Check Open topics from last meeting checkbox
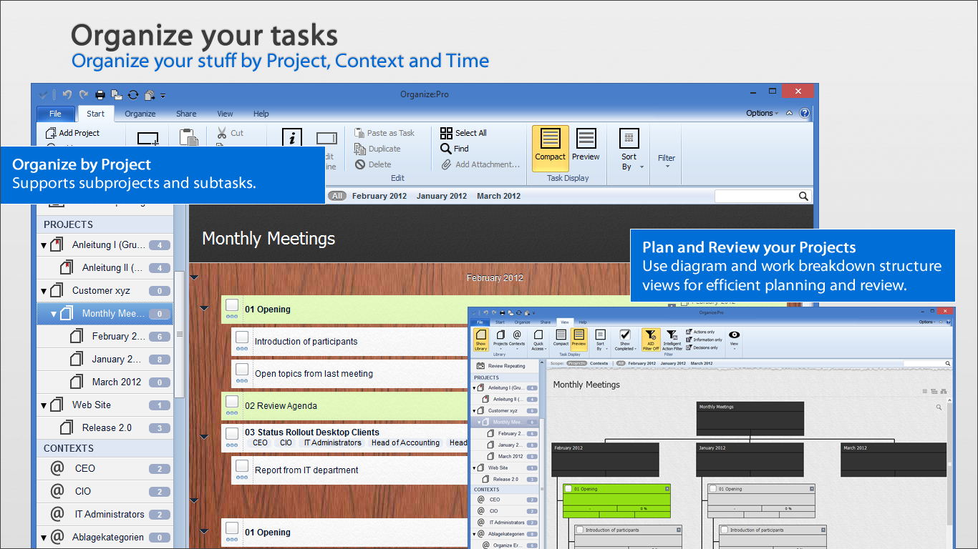978x549 pixels. [242, 370]
